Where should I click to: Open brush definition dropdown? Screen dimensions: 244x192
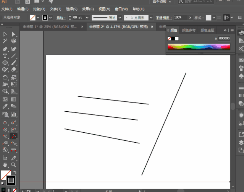151,18
